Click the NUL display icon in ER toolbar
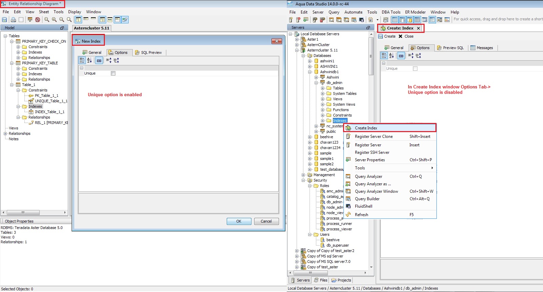543x292 pixels. point(110,20)
